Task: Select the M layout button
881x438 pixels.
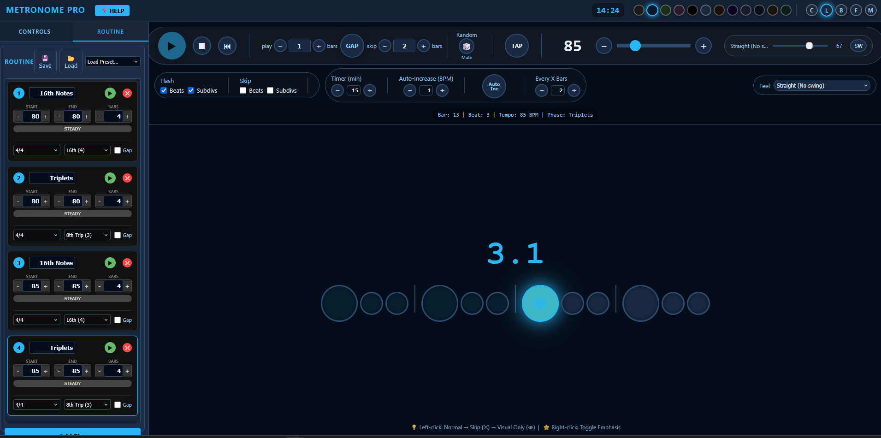Action: (x=871, y=11)
